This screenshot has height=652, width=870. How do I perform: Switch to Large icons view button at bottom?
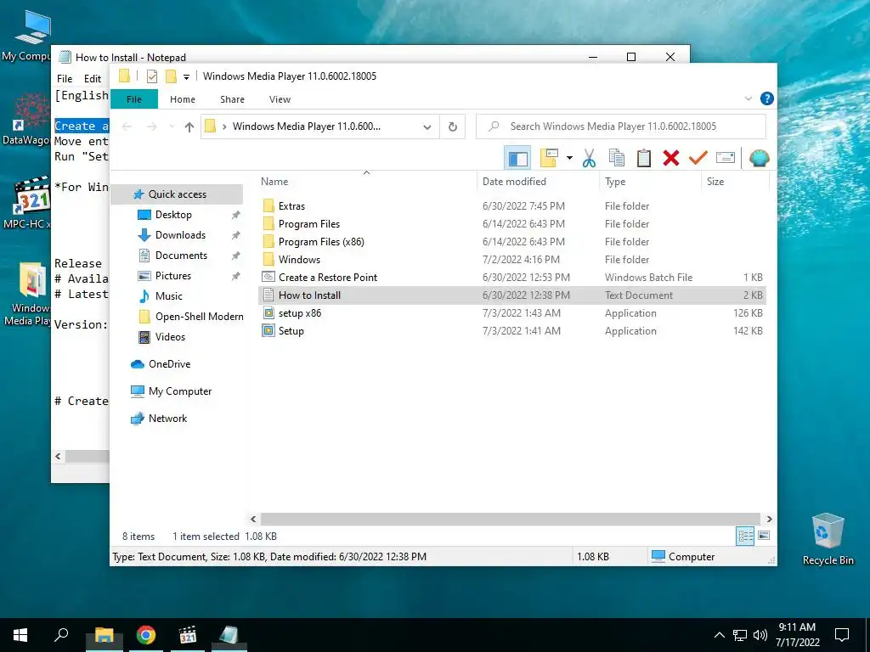tap(764, 536)
